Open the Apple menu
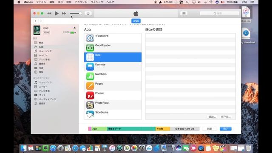 (x=19, y=2)
